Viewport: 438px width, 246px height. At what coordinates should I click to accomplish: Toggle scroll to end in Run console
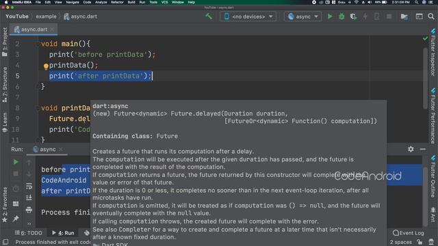coord(29,197)
